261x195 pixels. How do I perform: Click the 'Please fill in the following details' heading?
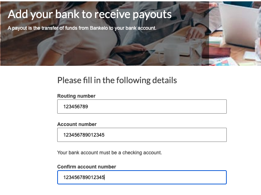click(x=117, y=80)
